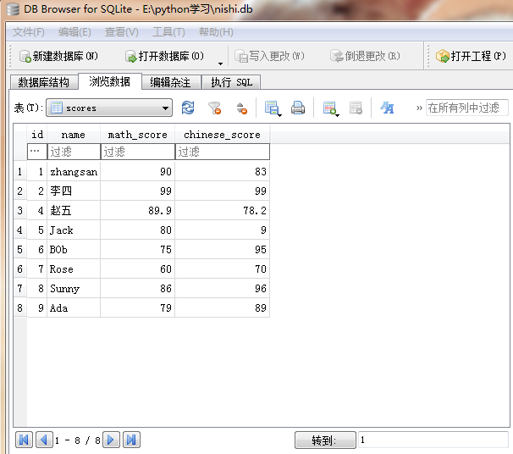Click the name column filter field
The image size is (513, 454).
(74, 152)
